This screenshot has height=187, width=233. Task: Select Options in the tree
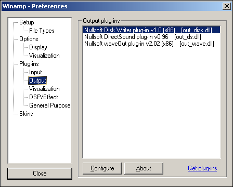tap(29, 39)
